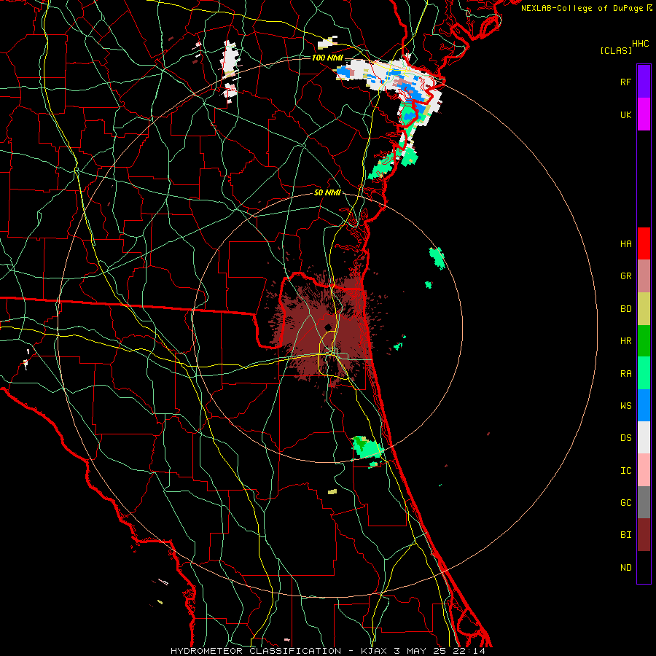Click the 'BI' legend label

pyautogui.click(x=625, y=535)
